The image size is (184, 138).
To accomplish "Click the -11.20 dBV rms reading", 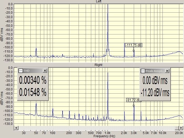I will click(x=155, y=92).
